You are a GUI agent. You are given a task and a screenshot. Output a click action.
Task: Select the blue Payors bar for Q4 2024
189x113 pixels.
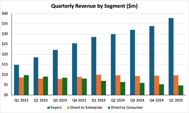152,60
